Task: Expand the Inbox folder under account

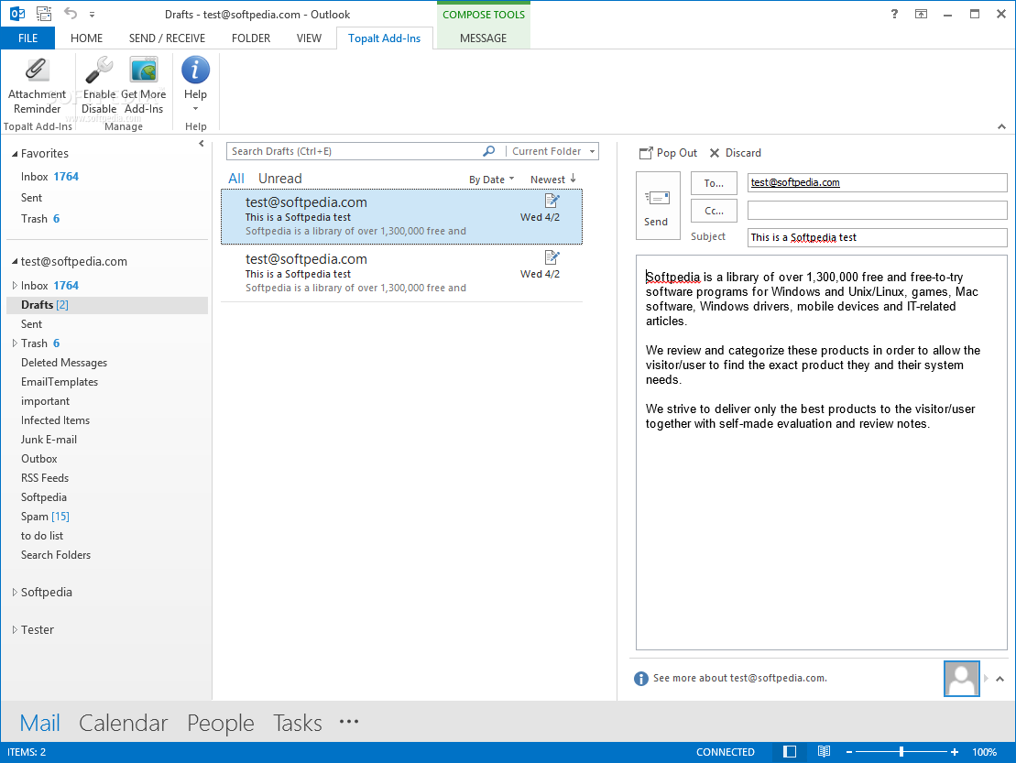Action: click(15, 286)
